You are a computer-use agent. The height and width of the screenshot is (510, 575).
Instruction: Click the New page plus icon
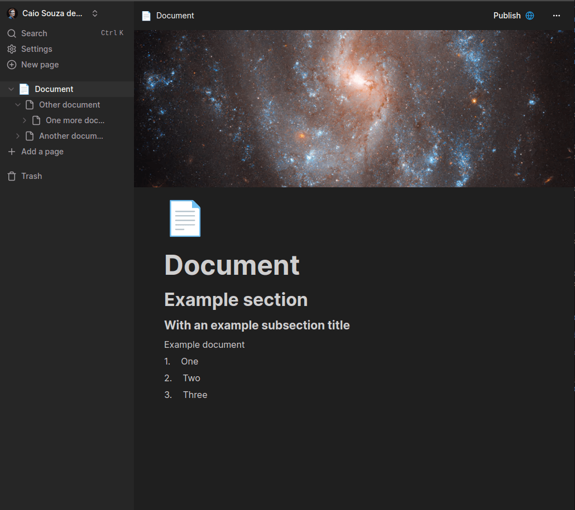pyautogui.click(x=12, y=65)
